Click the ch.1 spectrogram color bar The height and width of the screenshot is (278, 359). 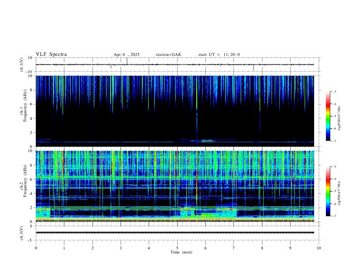328,116
